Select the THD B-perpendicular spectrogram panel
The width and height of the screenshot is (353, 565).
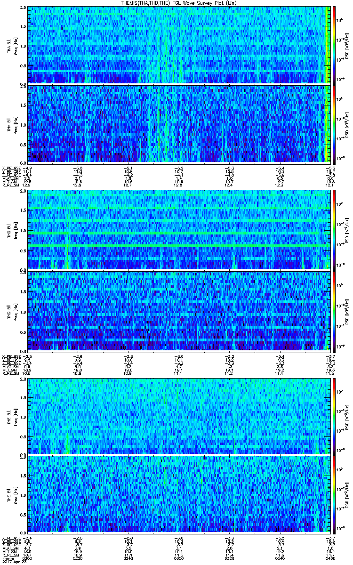coord(178,230)
